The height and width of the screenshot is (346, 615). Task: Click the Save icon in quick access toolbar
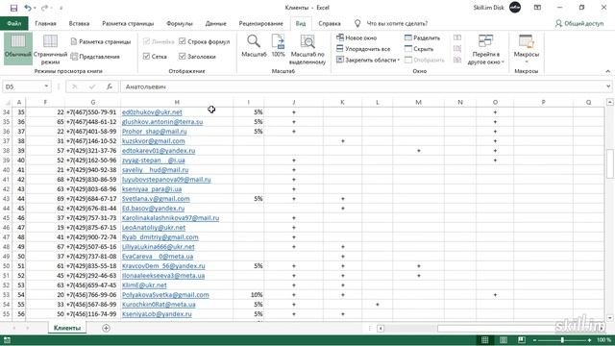point(13,8)
